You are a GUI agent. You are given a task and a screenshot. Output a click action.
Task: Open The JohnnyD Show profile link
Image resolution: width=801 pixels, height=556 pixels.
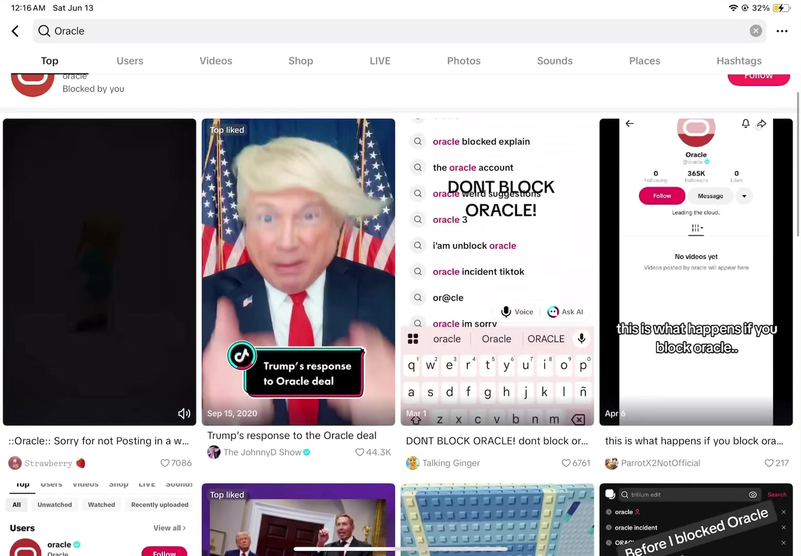point(262,452)
